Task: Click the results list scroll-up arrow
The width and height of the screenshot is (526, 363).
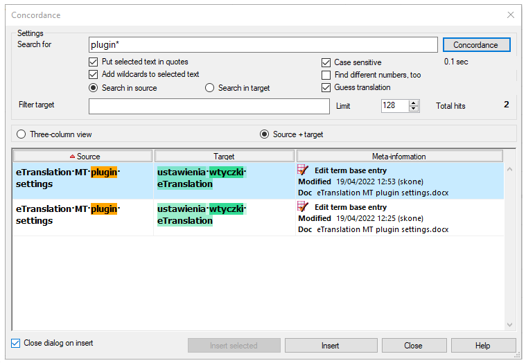Action: click(x=509, y=169)
